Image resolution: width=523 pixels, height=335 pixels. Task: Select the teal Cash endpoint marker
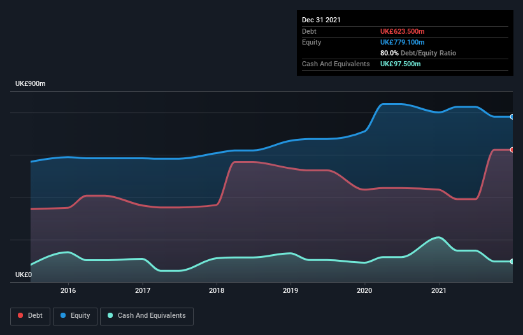512,261
